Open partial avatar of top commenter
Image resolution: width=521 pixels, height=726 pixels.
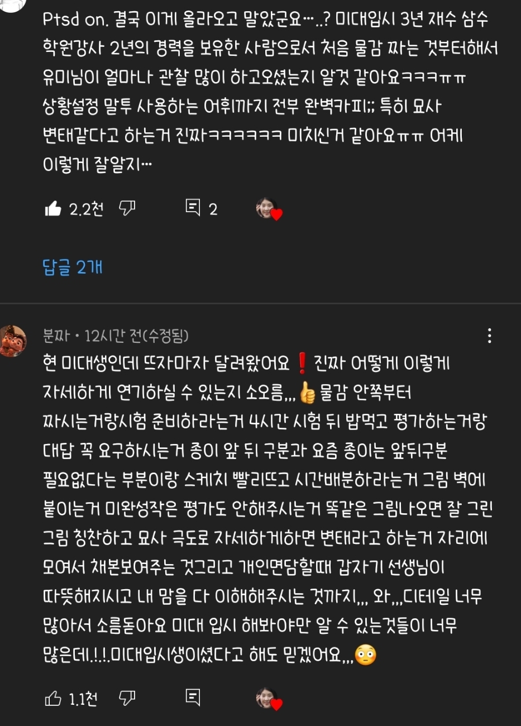pyautogui.click(x=13, y=4)
